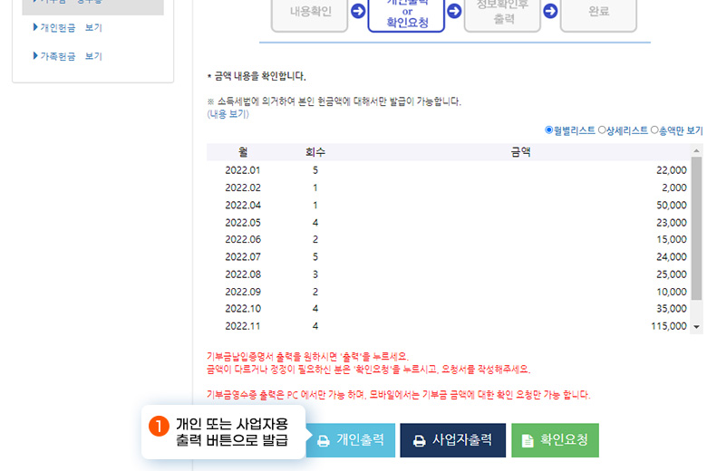Expand 가족헌금 보기 in the sidebar

67,56
